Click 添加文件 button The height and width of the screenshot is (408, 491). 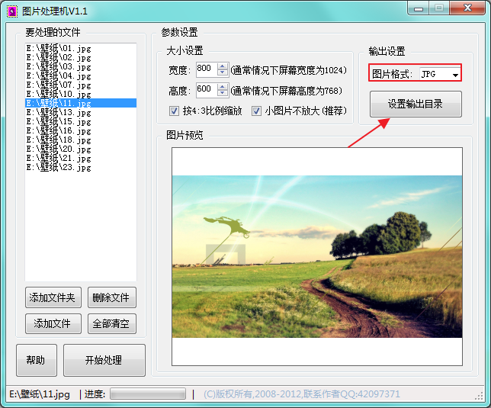click(53, 323)
